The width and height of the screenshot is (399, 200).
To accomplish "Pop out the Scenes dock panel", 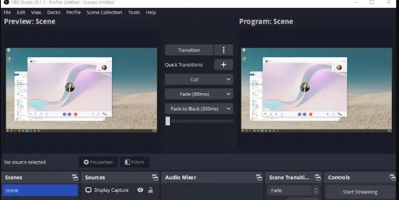I will coord(74,178).
